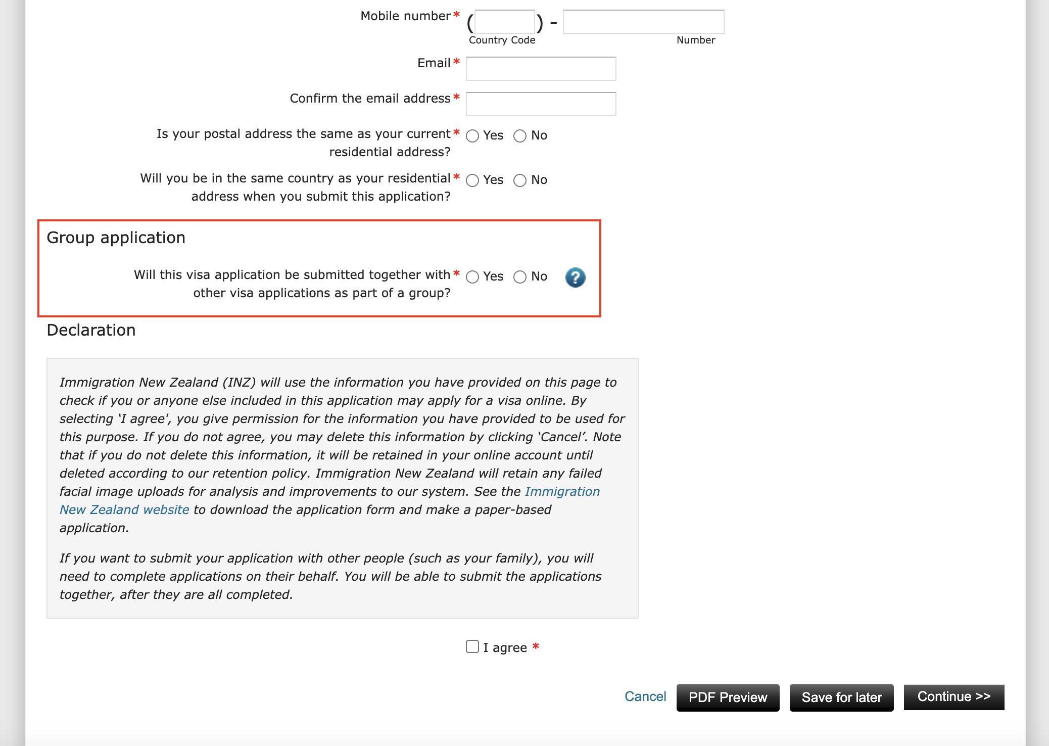The image size is (1049, 746).
Task: Tick the I agree checkbox
Action: pyautogui.click(x=472, y=646)
